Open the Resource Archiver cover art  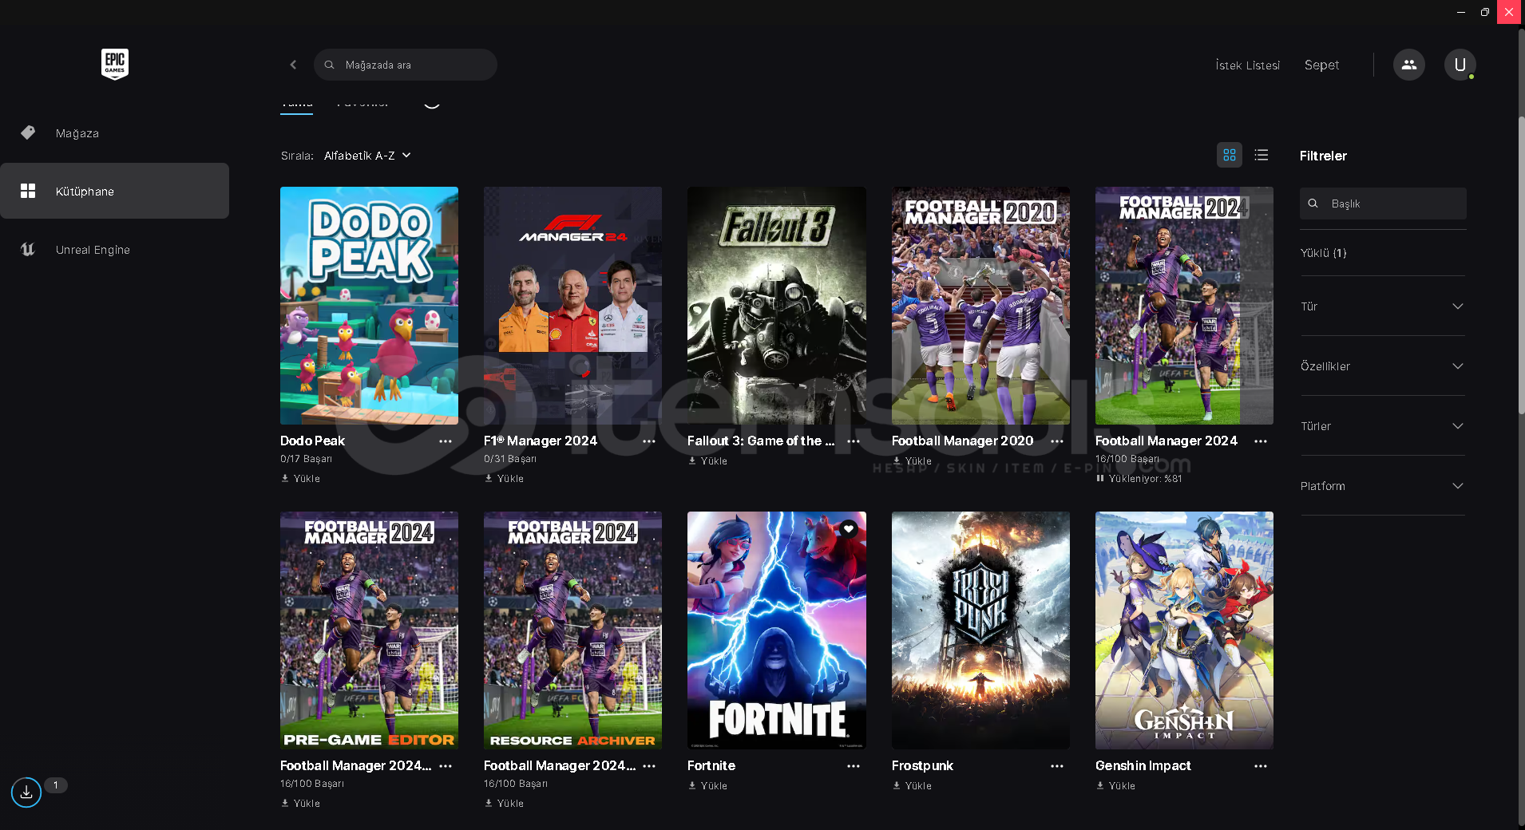point(572,630)
